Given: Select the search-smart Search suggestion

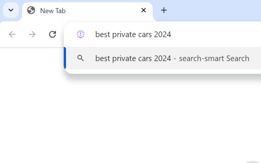Looking at the screenshot, I should 172,58.
